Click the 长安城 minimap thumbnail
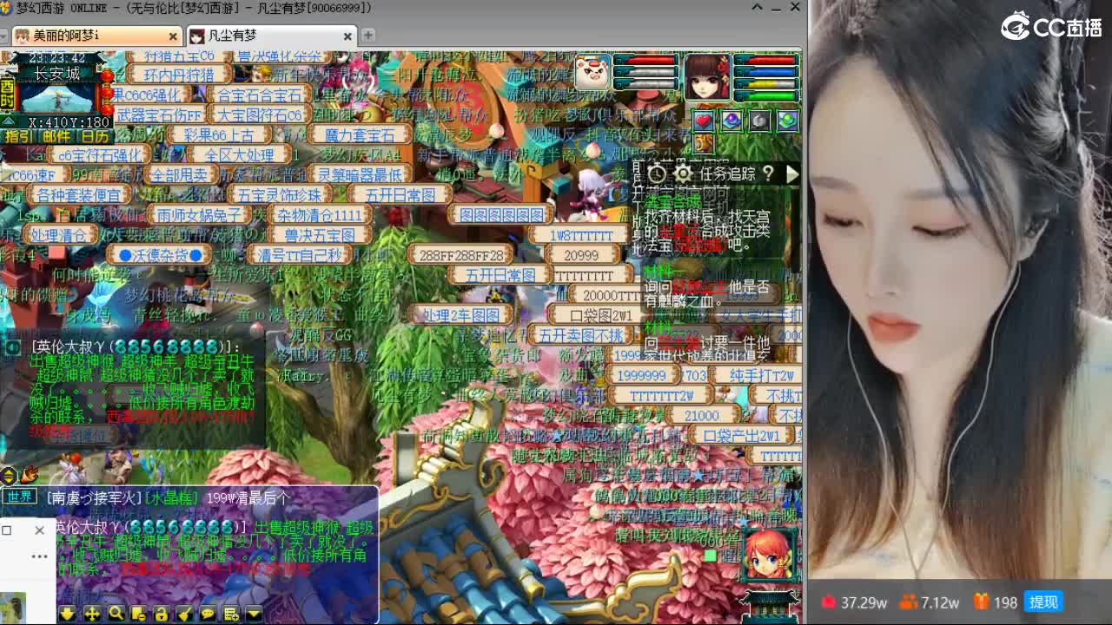1112x625 pixels. tap(57, 97)
